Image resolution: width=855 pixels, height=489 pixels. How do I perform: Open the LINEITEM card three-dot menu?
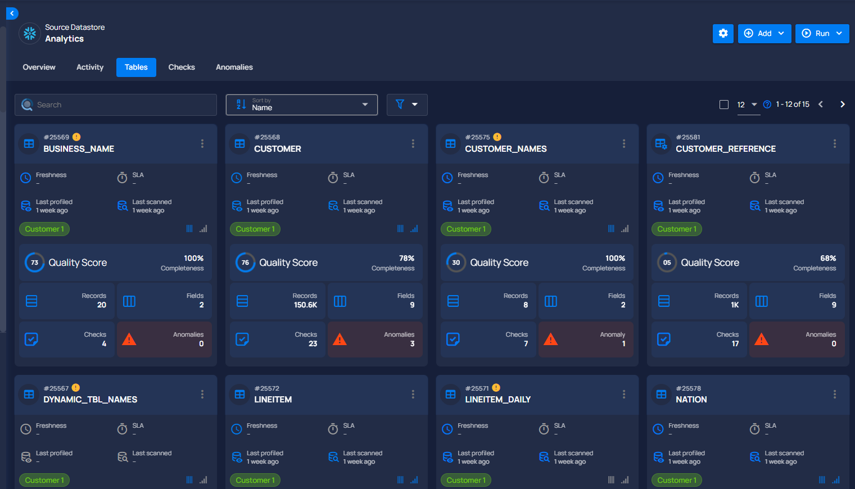413,394
